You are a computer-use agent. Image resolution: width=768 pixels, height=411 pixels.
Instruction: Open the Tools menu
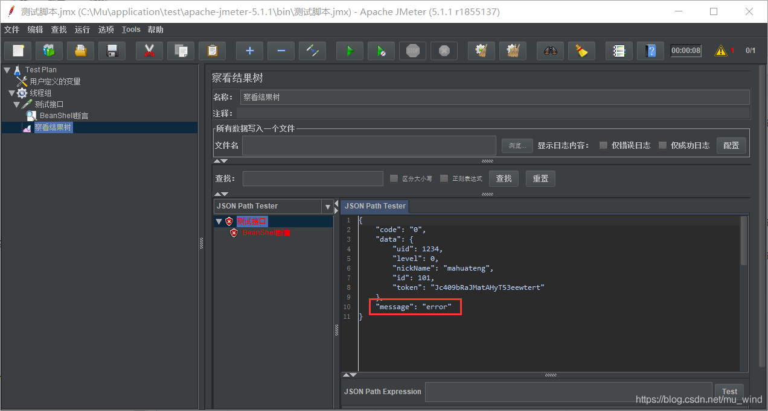point(131,30)
